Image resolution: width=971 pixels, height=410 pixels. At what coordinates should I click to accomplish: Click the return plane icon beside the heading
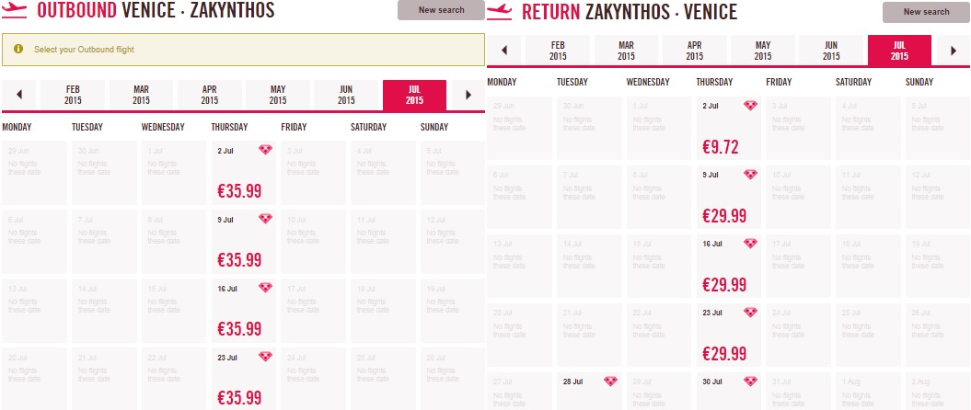(500, 11)
